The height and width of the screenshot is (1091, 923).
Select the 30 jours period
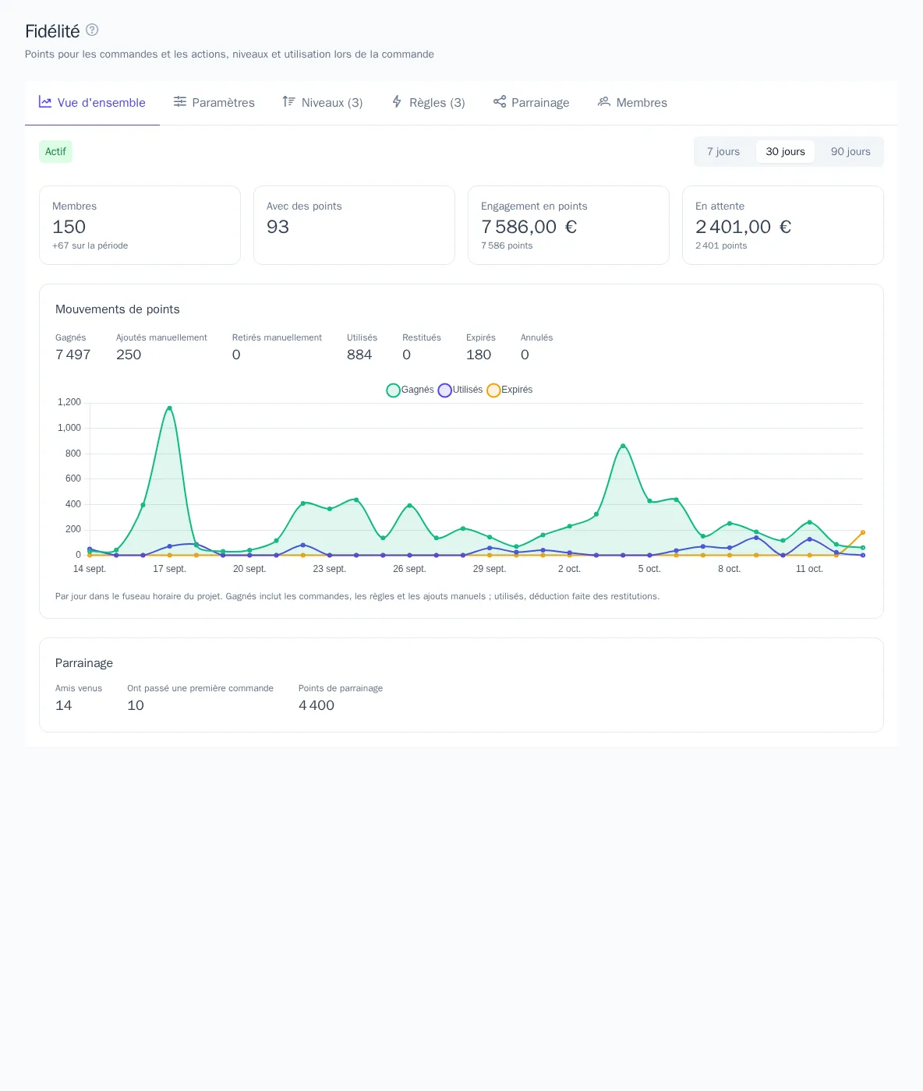pos(785,152)
